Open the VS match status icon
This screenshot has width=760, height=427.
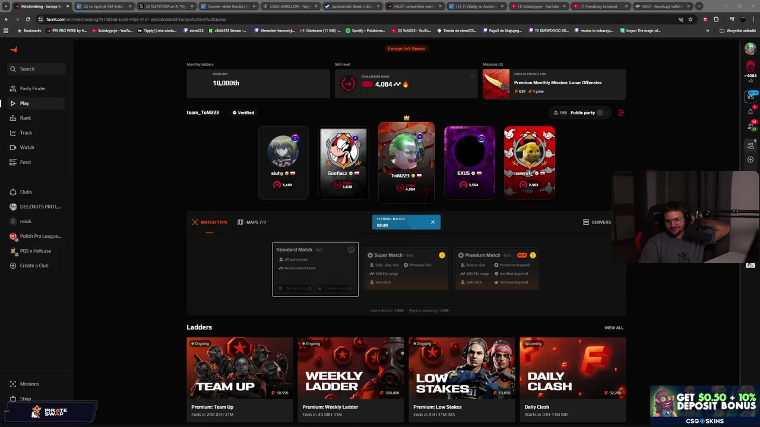[750, 95]
